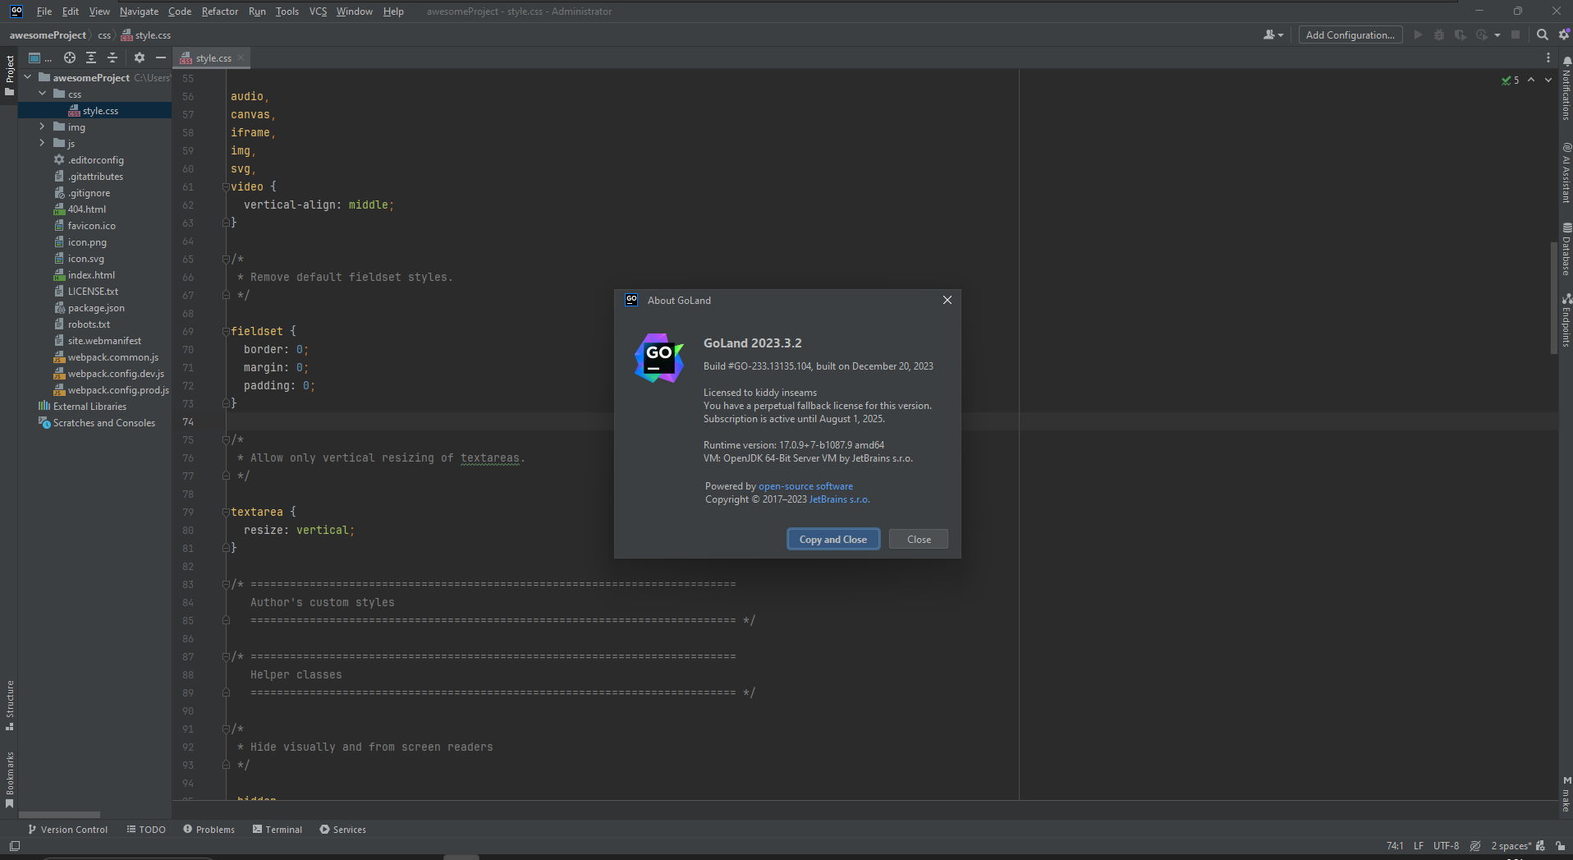The height and width of the screenshot is (860, 1573).
Task: Click the editor's vertical scrollbar thumb
Action: (1552, 297)
